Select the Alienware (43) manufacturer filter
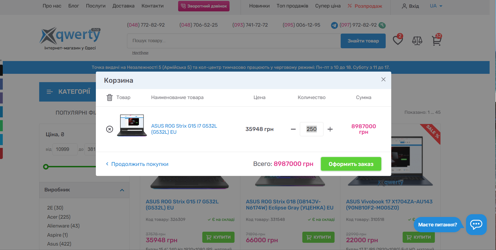The width and height of the screenshot is (496, 250). (x=63, y=226)
